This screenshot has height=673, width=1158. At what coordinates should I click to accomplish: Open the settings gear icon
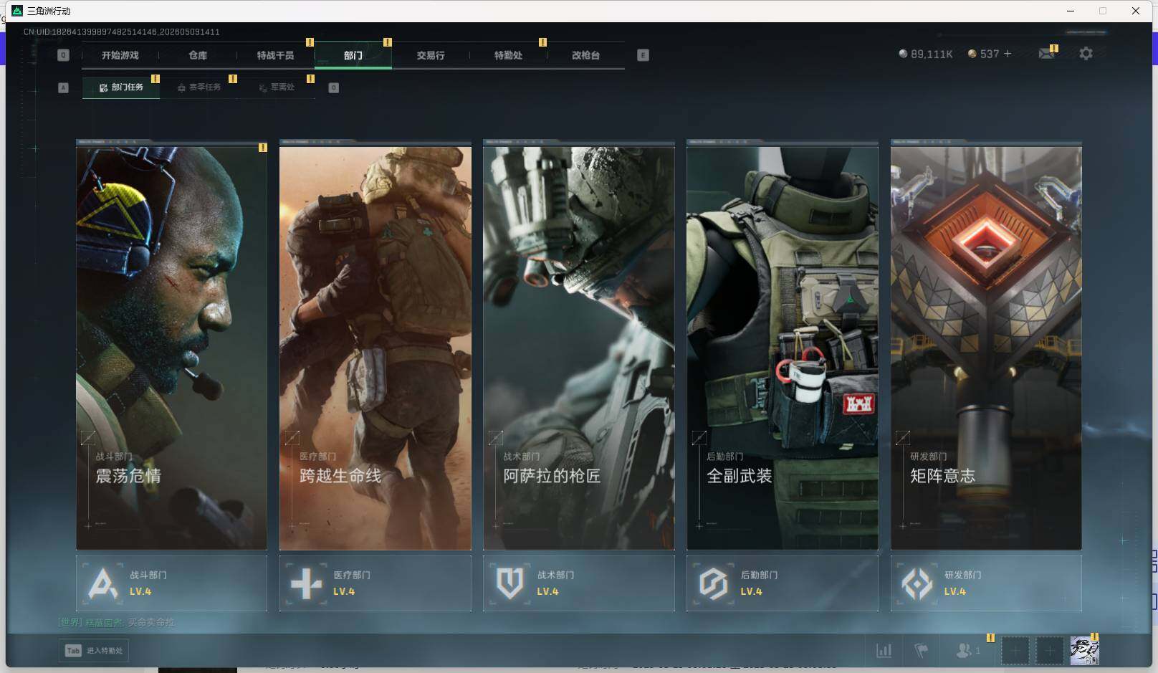pyautogui.click(x=1086, y=54)
